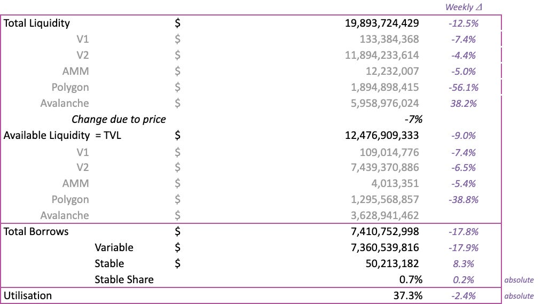The height and width of the screenshot is (304, 542).
Task: Click the -12.5% weekly change
Action: (x=464, y=24)
